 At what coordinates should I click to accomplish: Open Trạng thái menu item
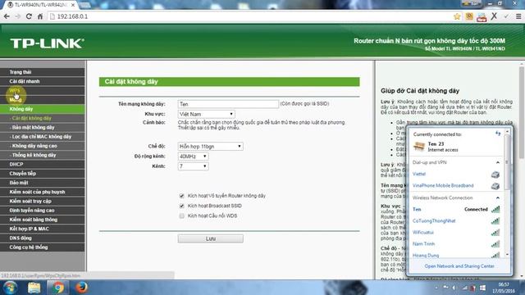43,72
